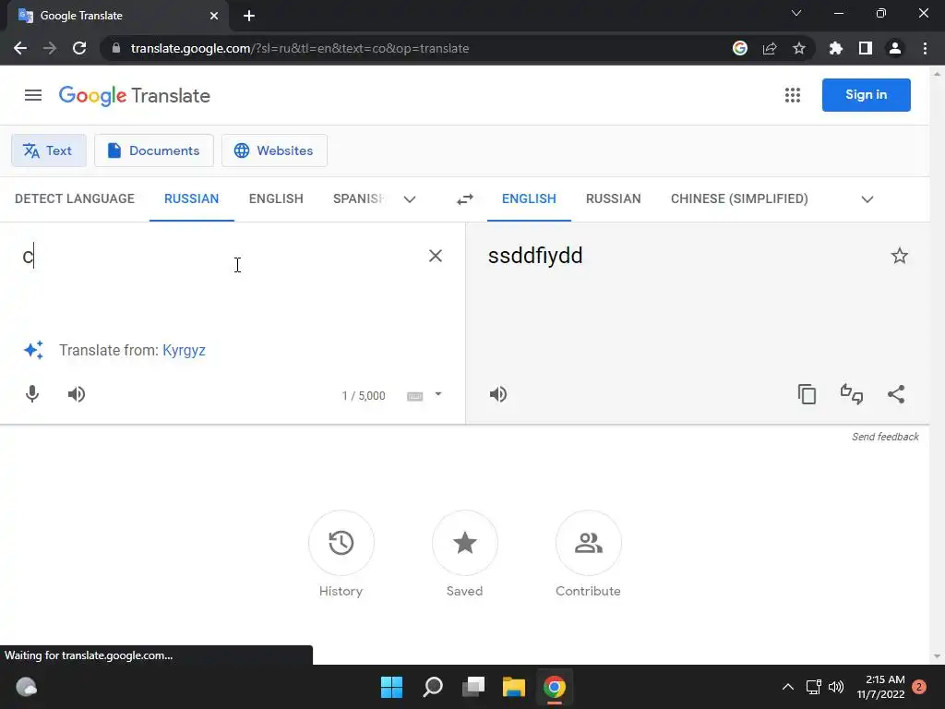This screenshot has height=709, width=945.
Task: Click the Sign in button
Action: [x=866, y=95]
